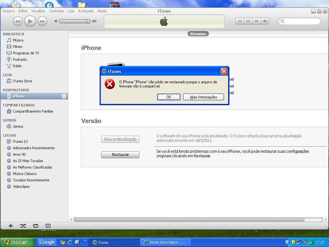Click the Restaurar button

(120, 155)
